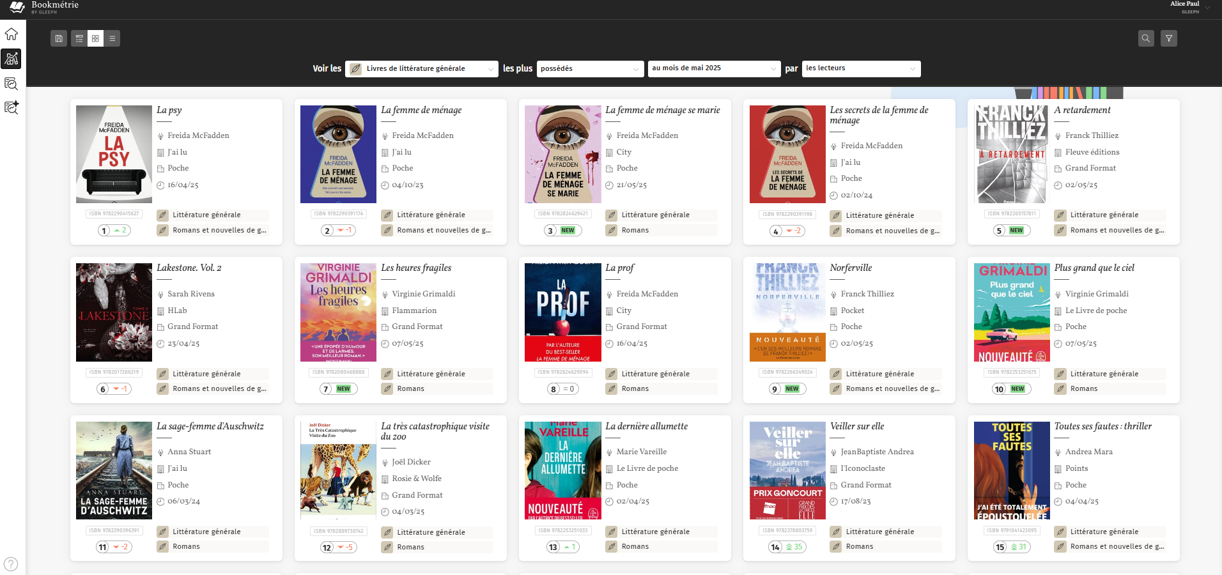Click the La très catastrophique visite du zoo cover
This screenshot has height=575, width=1222.
[338, 470]
